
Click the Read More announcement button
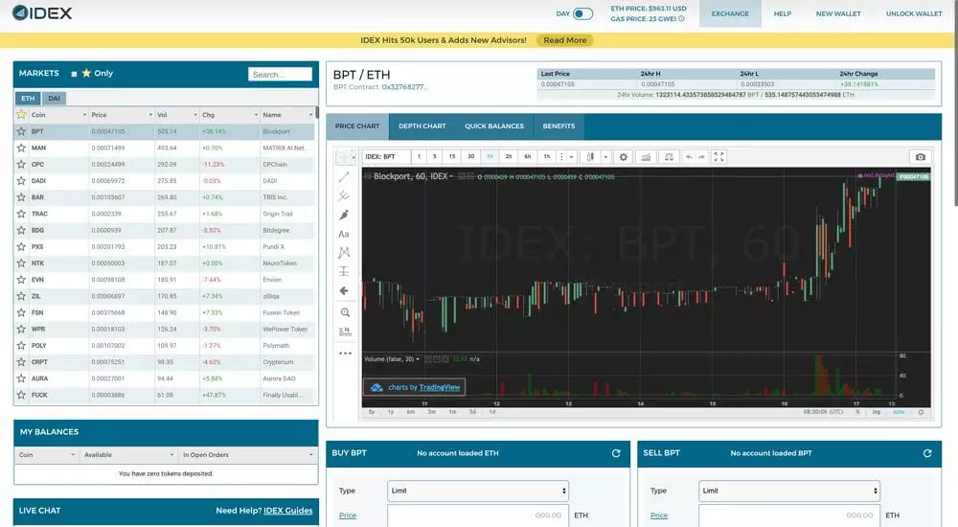coord(564,40)
